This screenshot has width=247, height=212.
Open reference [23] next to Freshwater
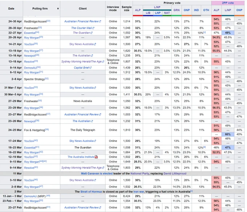coord(40,27)
